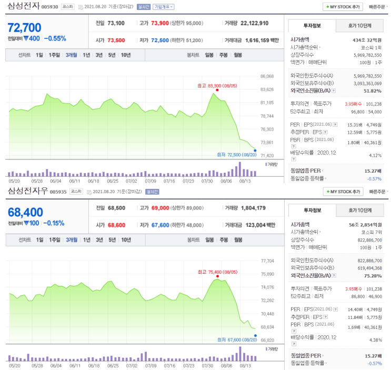Show 3년 range on 삼성전자우 chart
The width and height of the screenshot is (391, 370).
coord(99,240)
